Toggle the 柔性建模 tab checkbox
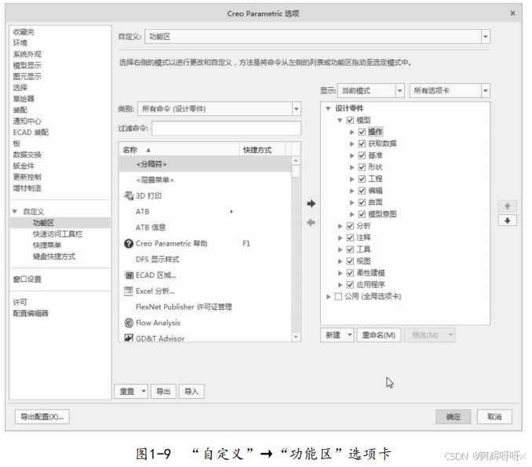The width and height of the screenshot is (532, 467). click(350, 273)
